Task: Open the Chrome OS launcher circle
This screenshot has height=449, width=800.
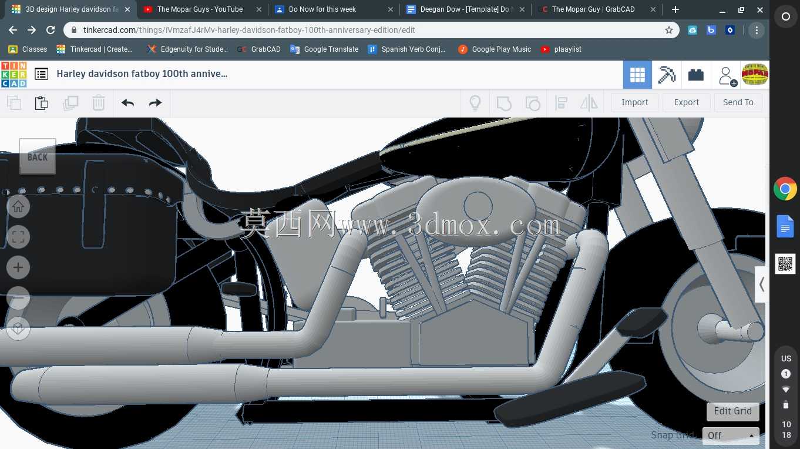Action: point(785,17)
